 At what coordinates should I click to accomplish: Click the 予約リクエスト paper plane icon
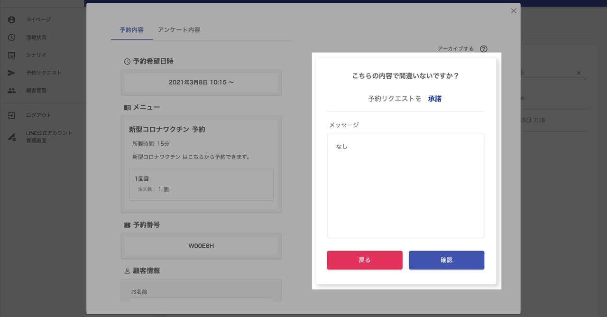(x=12, y=73)
